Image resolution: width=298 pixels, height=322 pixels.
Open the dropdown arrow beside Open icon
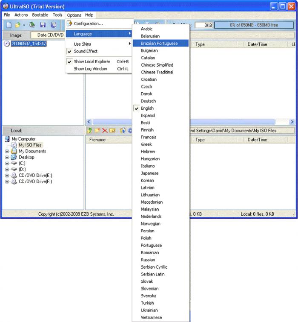(24, 25)
